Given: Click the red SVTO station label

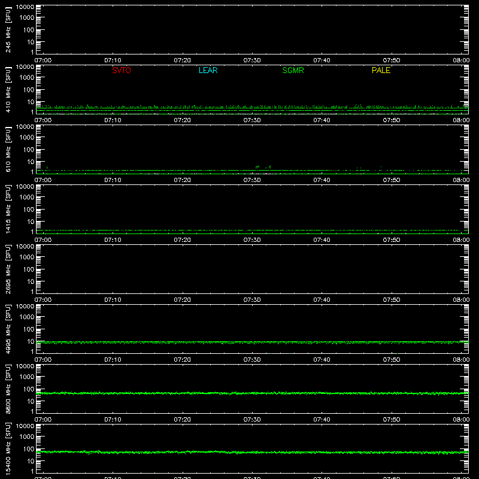Looking at the screenshot, I should 122,70.
